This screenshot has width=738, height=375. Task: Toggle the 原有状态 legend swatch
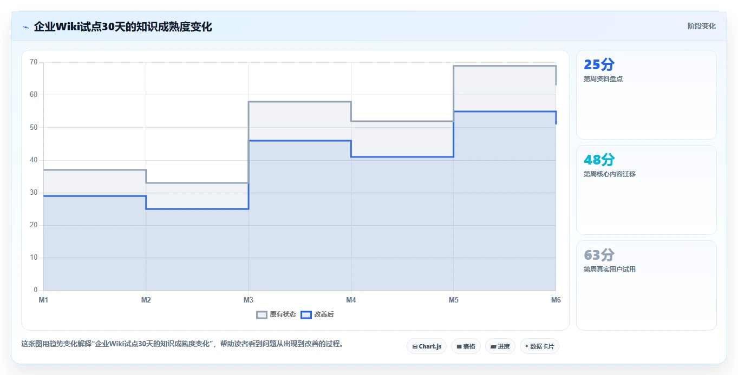click(262, 314)
